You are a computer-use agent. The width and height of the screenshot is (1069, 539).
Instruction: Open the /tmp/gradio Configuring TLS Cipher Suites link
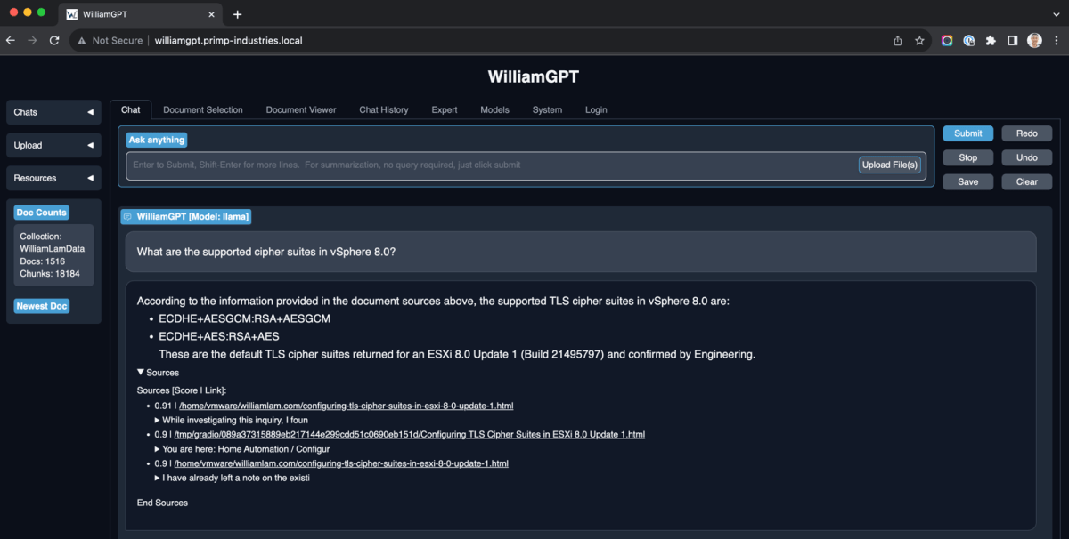pyautogui.click(x=409, y=434)
